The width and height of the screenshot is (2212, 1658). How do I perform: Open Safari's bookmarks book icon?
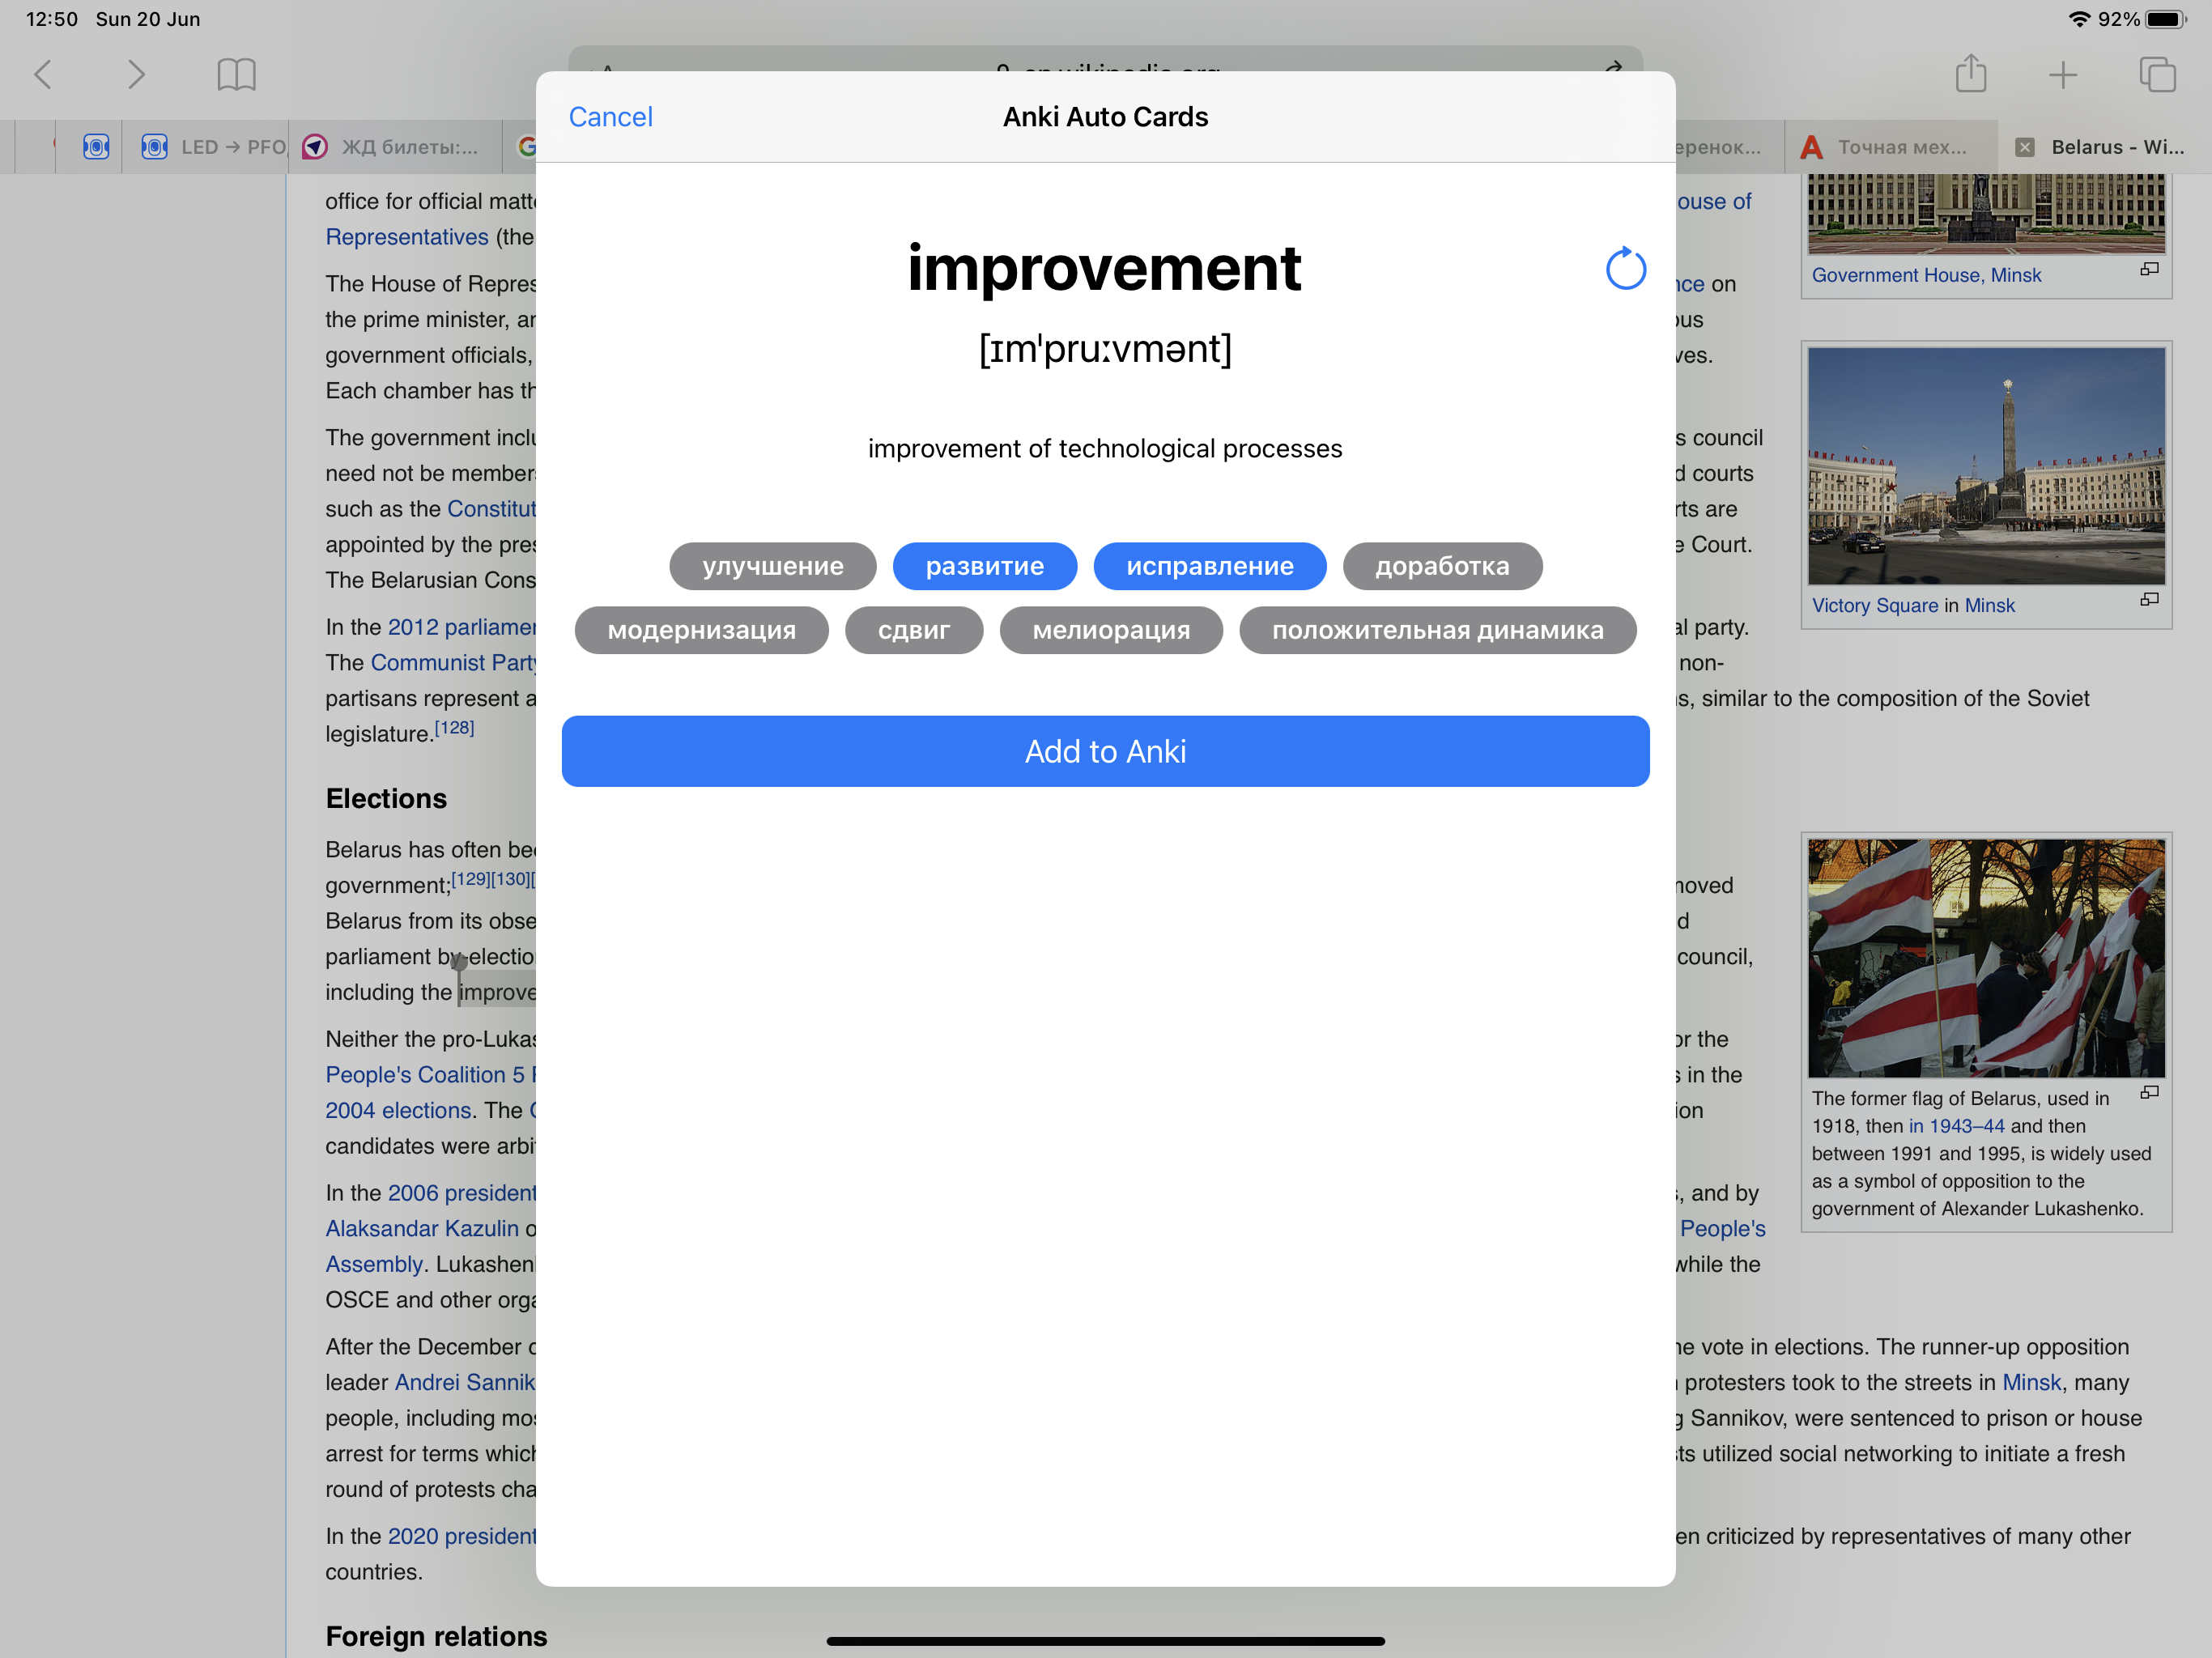click(x=236, y=74)
